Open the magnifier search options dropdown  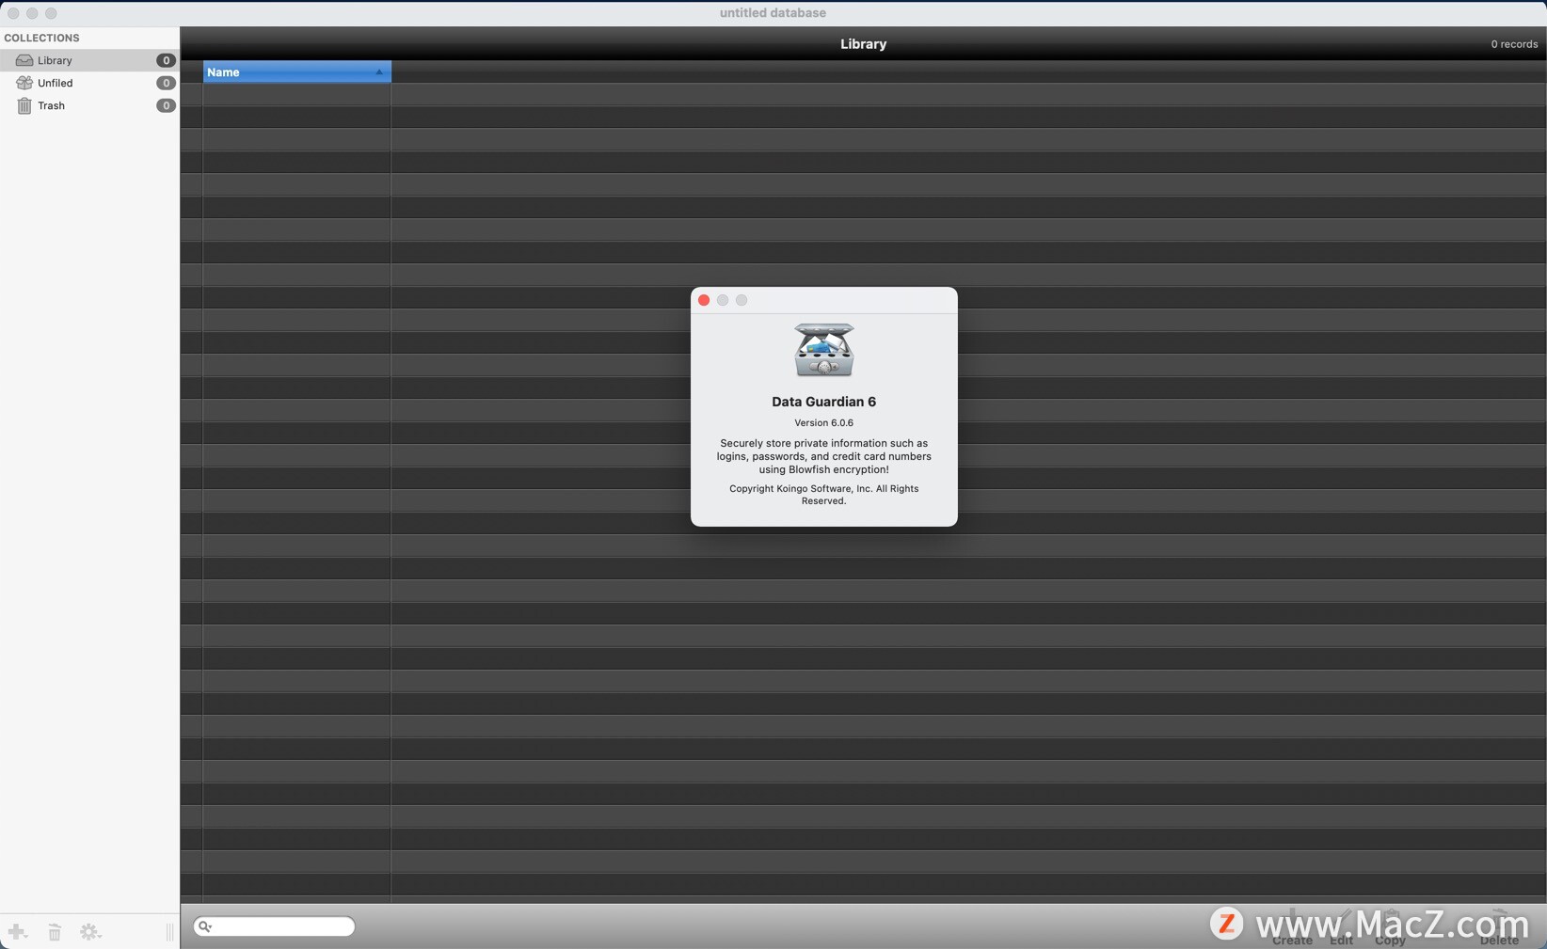[x=205, y=926]
